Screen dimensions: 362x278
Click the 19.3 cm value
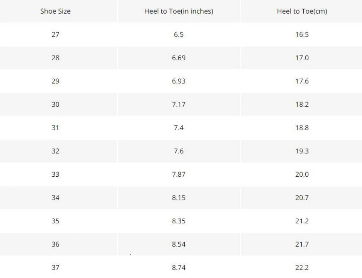pyautogui.click(x=302, y=151)
